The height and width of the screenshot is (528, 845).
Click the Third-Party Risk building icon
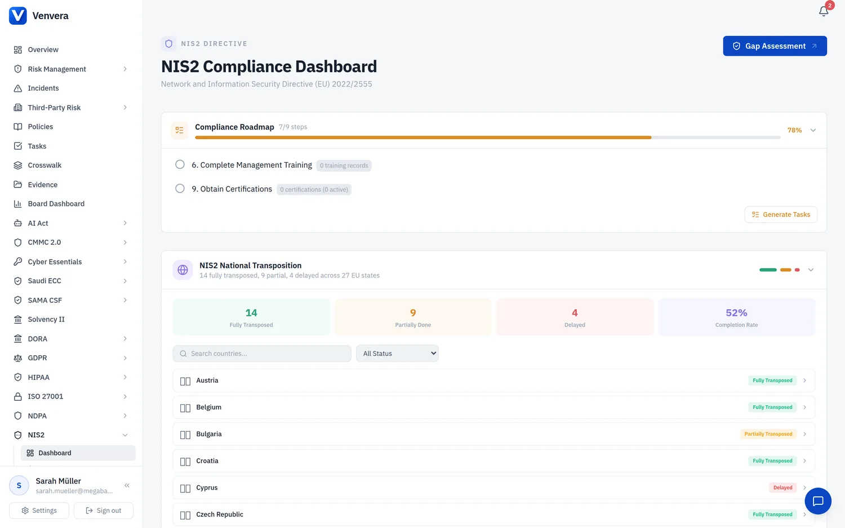(18, 108)
